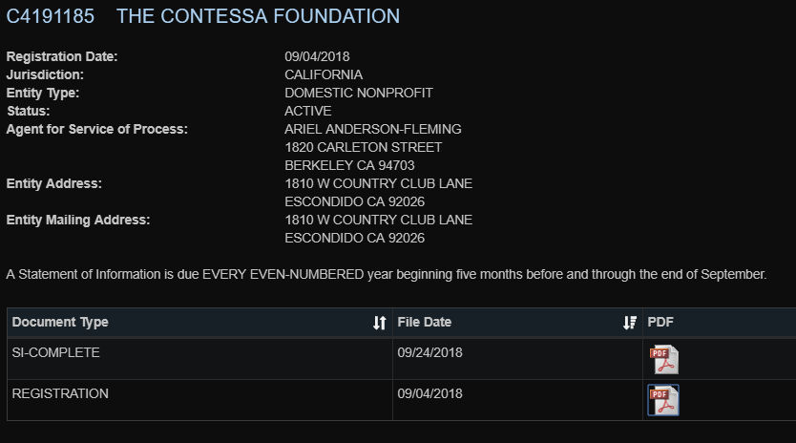Click the PDF column header
796x443 pixels.
point(720,323)
